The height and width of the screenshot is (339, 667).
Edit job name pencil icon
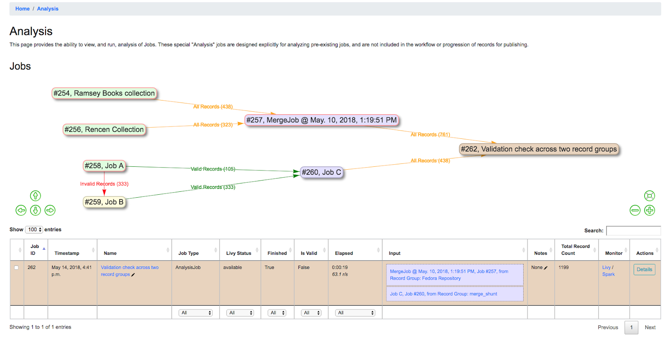click(x=133, y=275)
